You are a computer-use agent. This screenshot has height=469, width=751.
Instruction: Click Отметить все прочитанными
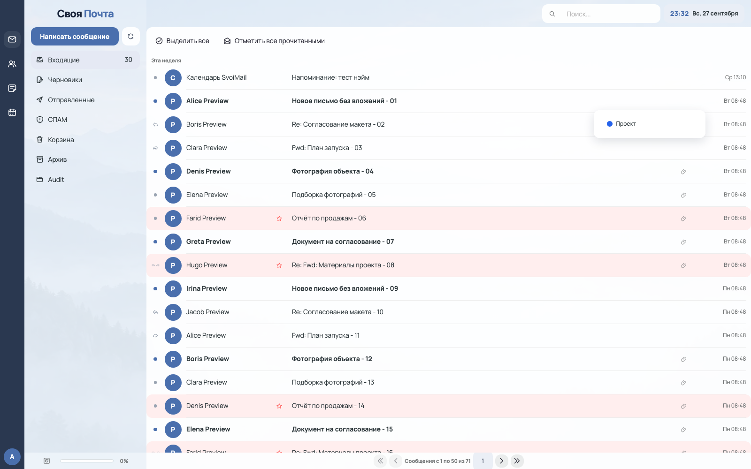pyautogui.click(x=274, y=41)
